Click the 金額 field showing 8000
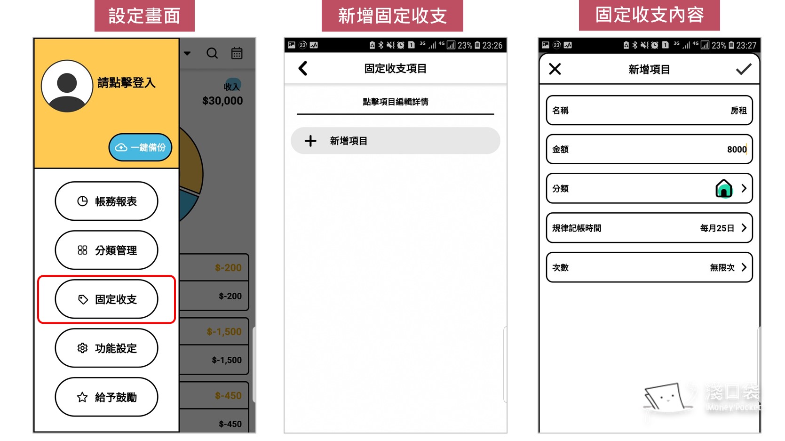This screenshot has height=441, width=785. point(649,149)
